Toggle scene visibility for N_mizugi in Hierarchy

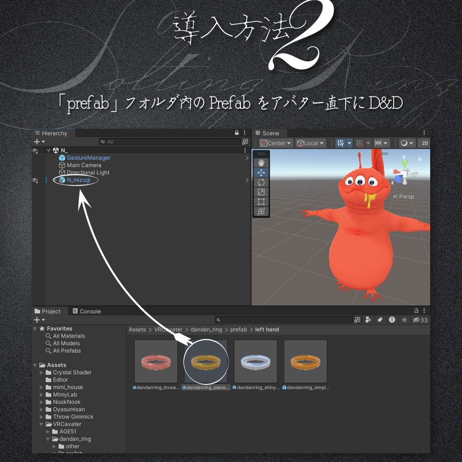(35, 180)
